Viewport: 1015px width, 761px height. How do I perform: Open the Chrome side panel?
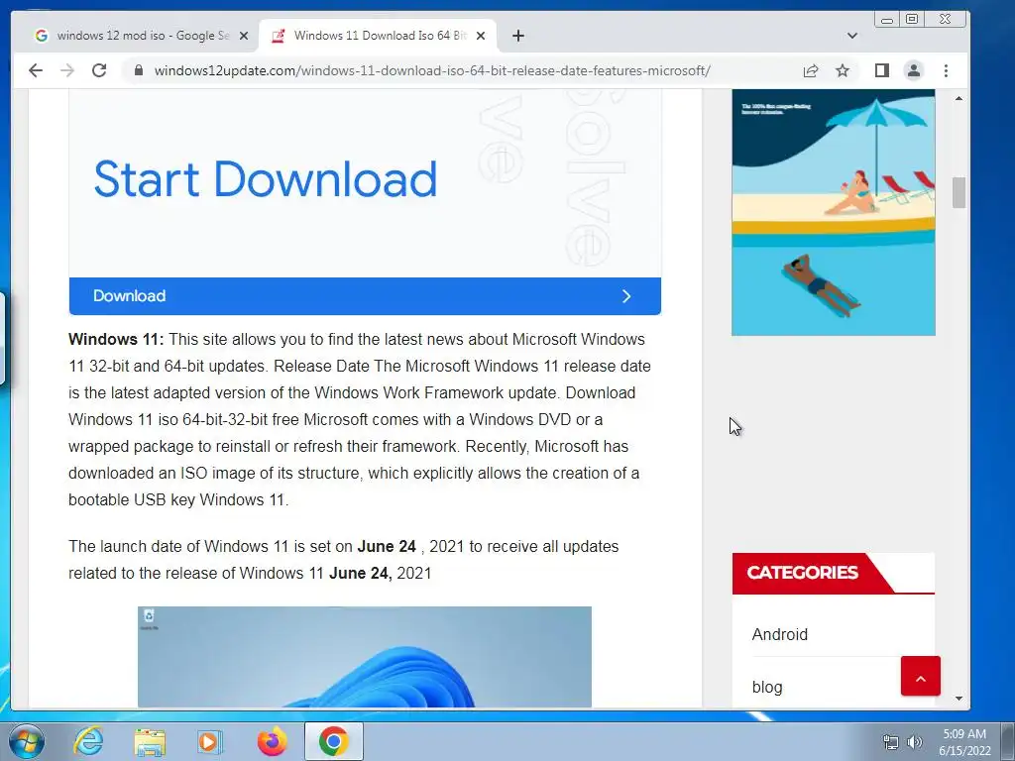click(881, 70)
